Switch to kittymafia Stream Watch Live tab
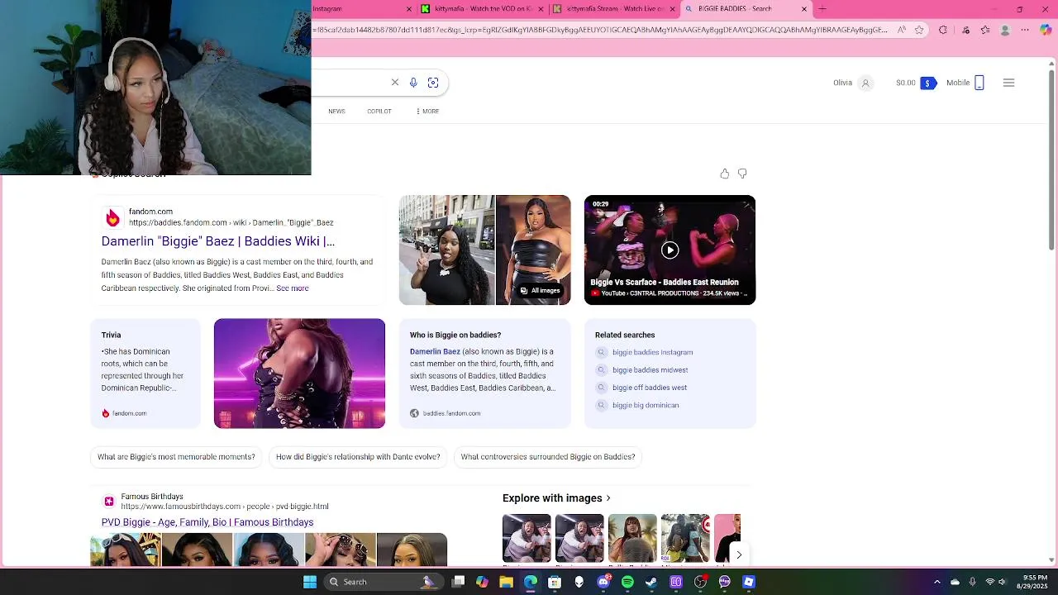 [613, 8]
